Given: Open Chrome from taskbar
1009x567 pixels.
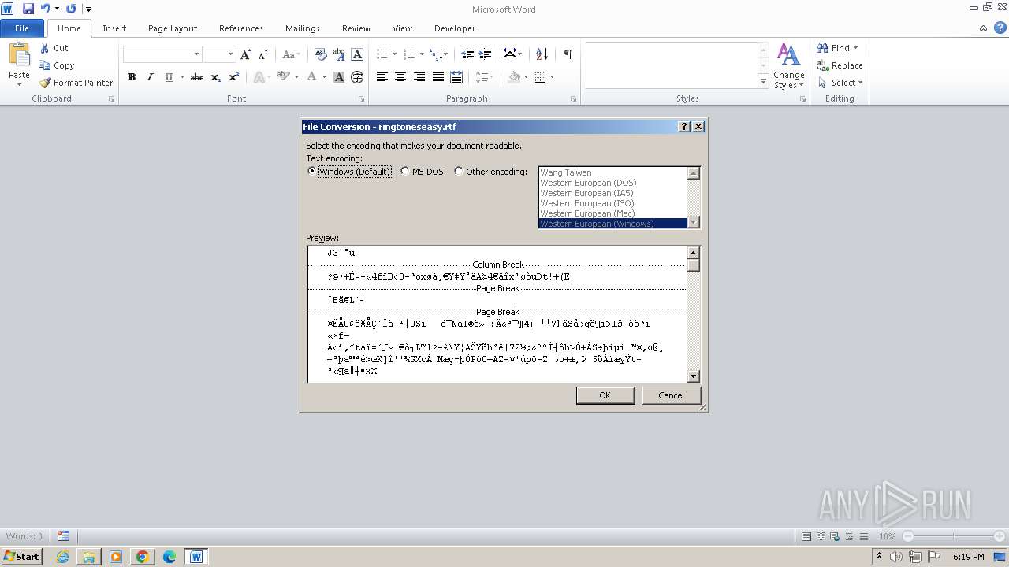Looking at the screenshot, I should pyautogui.click(x=143, y=557).
